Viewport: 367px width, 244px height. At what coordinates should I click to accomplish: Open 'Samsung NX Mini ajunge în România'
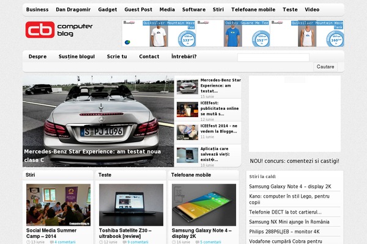tap(289, 222)
